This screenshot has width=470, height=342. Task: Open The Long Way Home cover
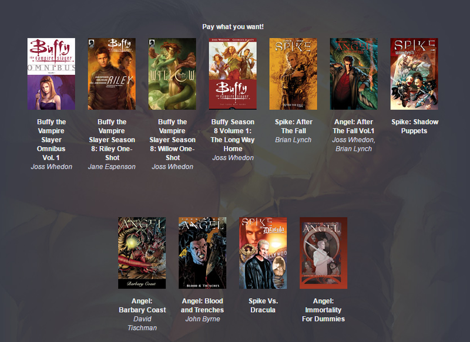tap(233, 73)
